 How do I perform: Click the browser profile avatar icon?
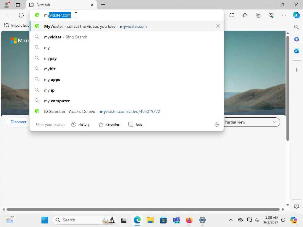point(7,5)
